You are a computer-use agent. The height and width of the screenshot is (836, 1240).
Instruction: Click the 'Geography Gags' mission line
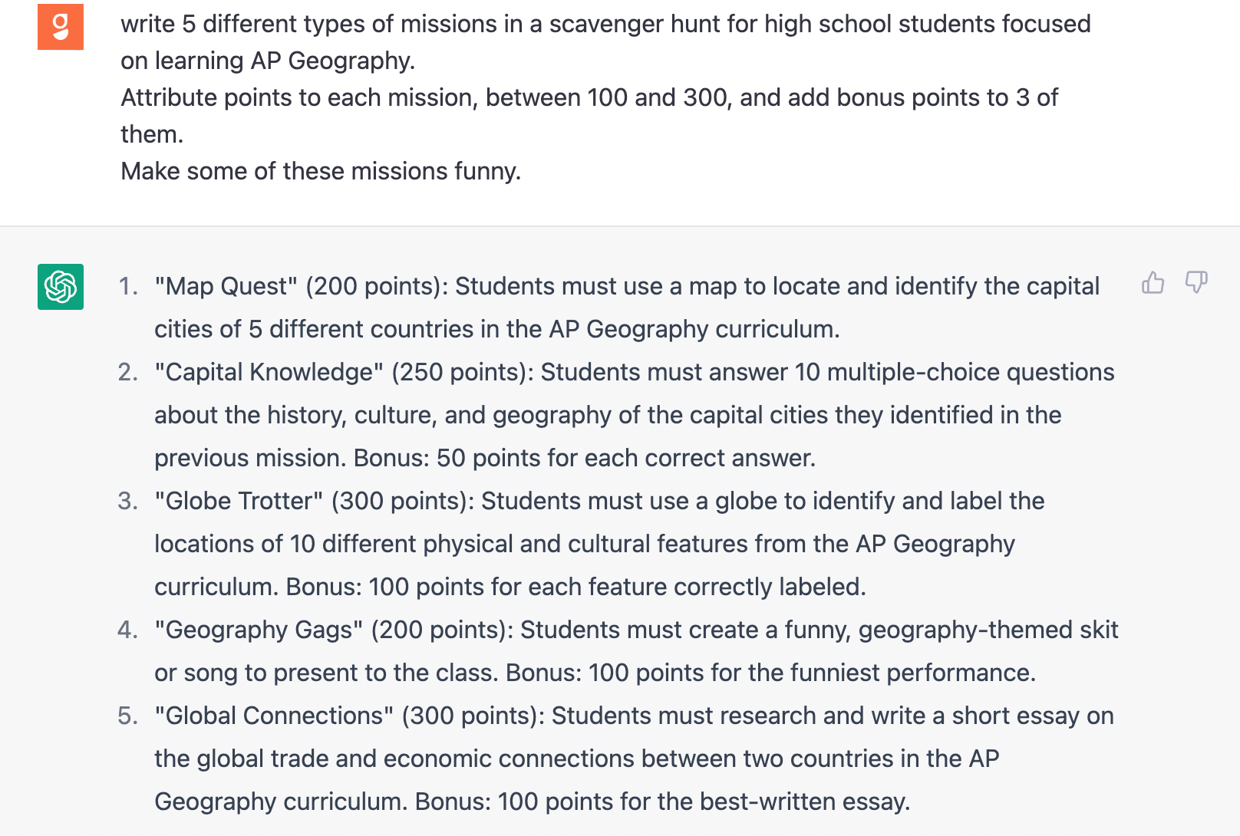point(253,630)
